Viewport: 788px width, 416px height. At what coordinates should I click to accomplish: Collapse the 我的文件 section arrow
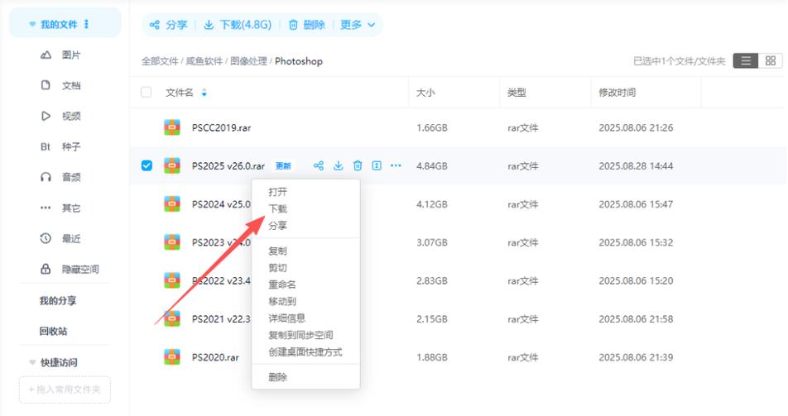[32, 24]
